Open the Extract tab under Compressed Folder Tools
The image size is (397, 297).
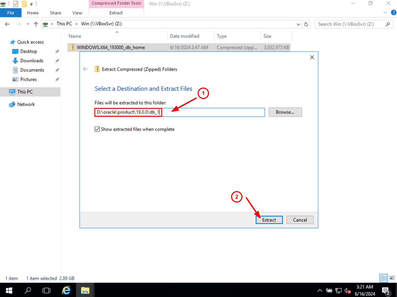click(116, 12)
